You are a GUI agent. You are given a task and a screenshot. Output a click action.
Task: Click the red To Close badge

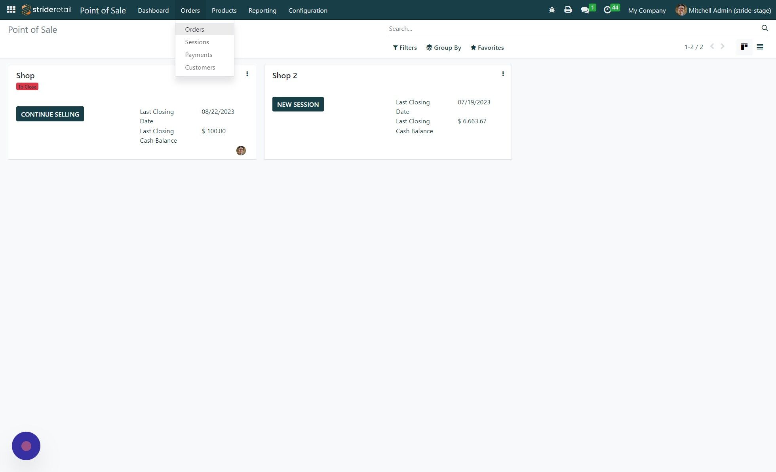[27, 86]
